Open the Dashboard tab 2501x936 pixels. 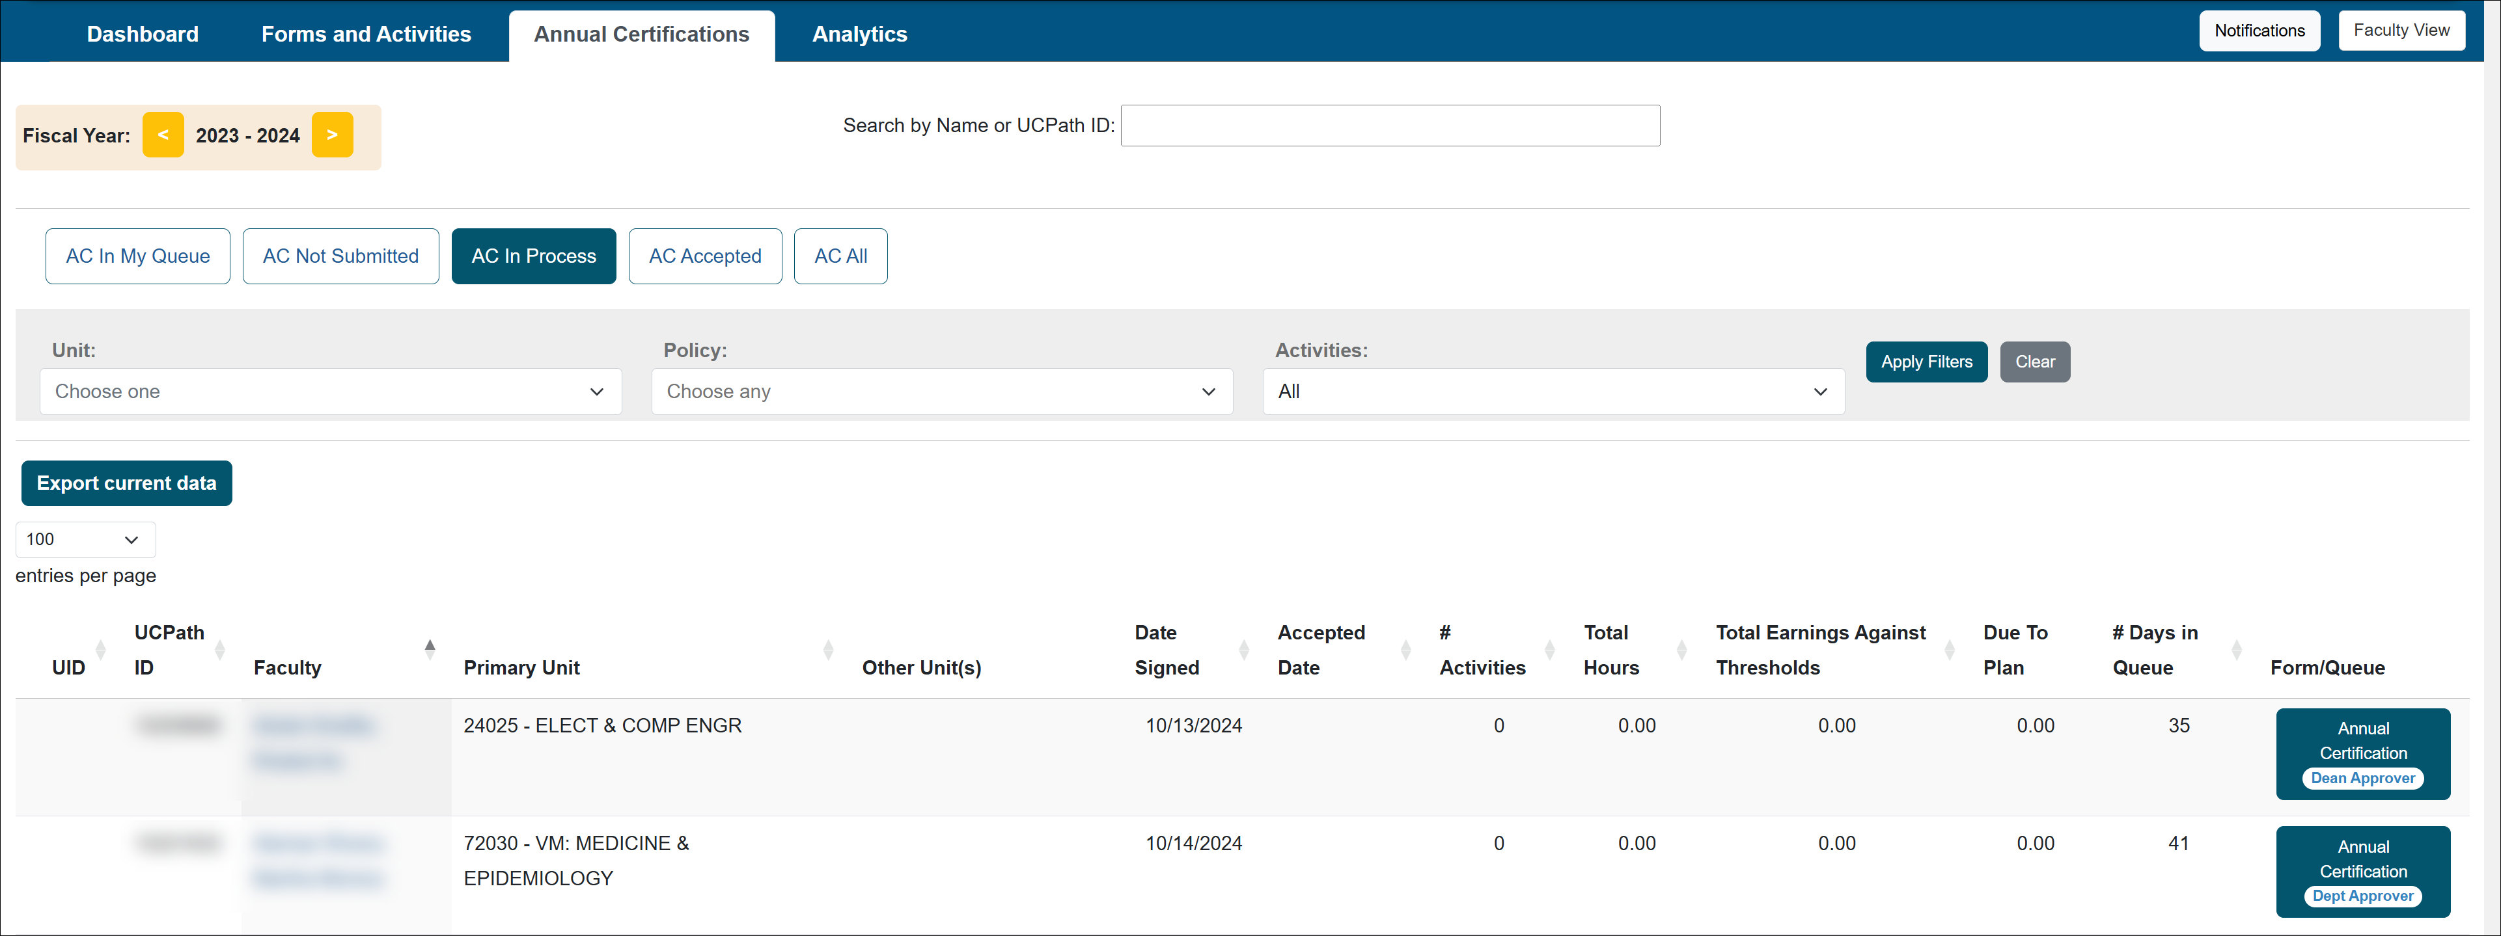coord(143,34)
